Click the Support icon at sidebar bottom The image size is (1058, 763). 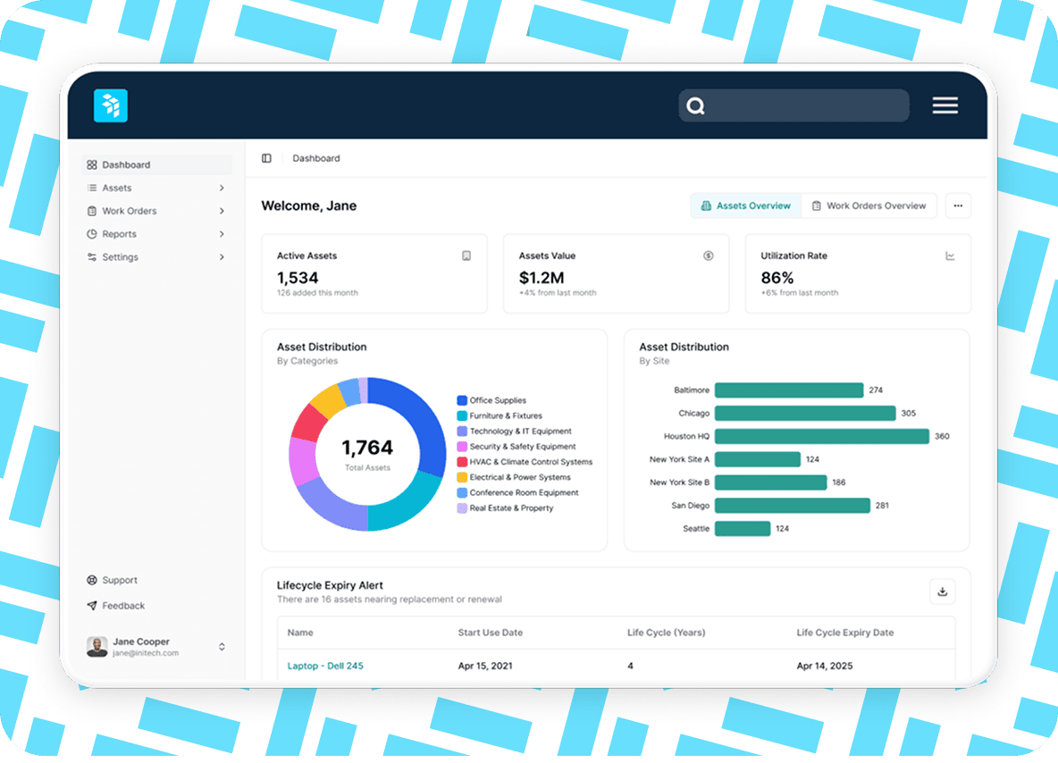pos(92,580)
